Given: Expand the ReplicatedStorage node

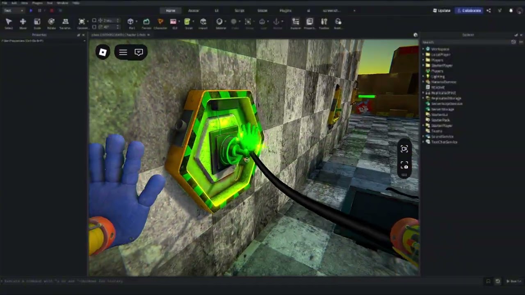Looking at the screenshot, I should 423,98.
